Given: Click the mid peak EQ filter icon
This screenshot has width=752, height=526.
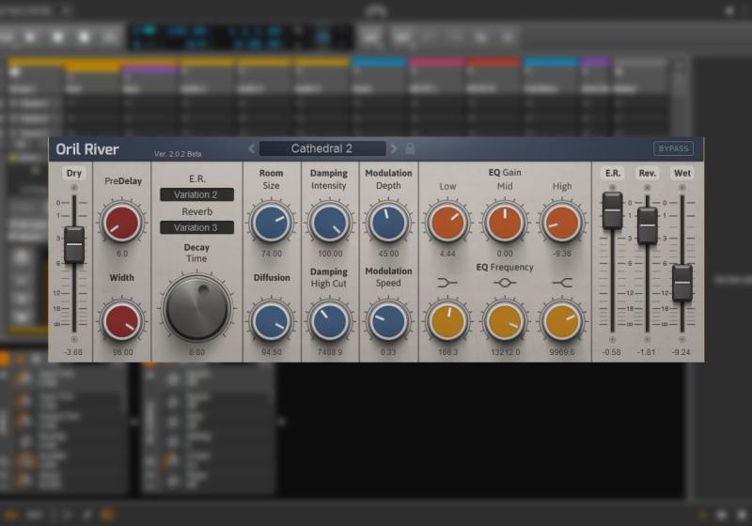Looking at the screenshot, I should (x=505, y=282).
